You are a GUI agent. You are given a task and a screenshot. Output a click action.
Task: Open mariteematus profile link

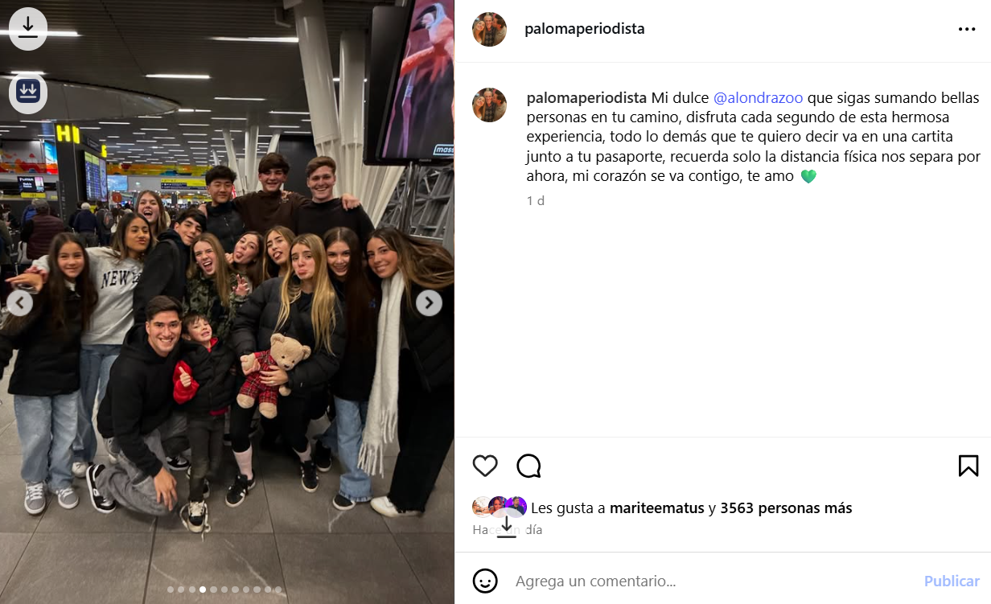(x=657, y=508)
